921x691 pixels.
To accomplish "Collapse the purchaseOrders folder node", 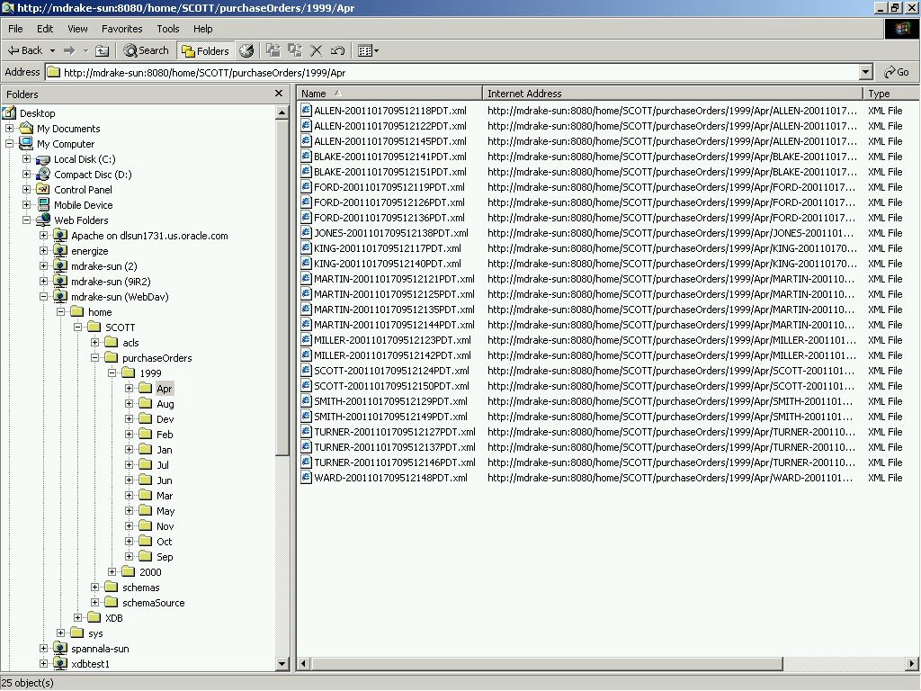I will pos(95,358).
